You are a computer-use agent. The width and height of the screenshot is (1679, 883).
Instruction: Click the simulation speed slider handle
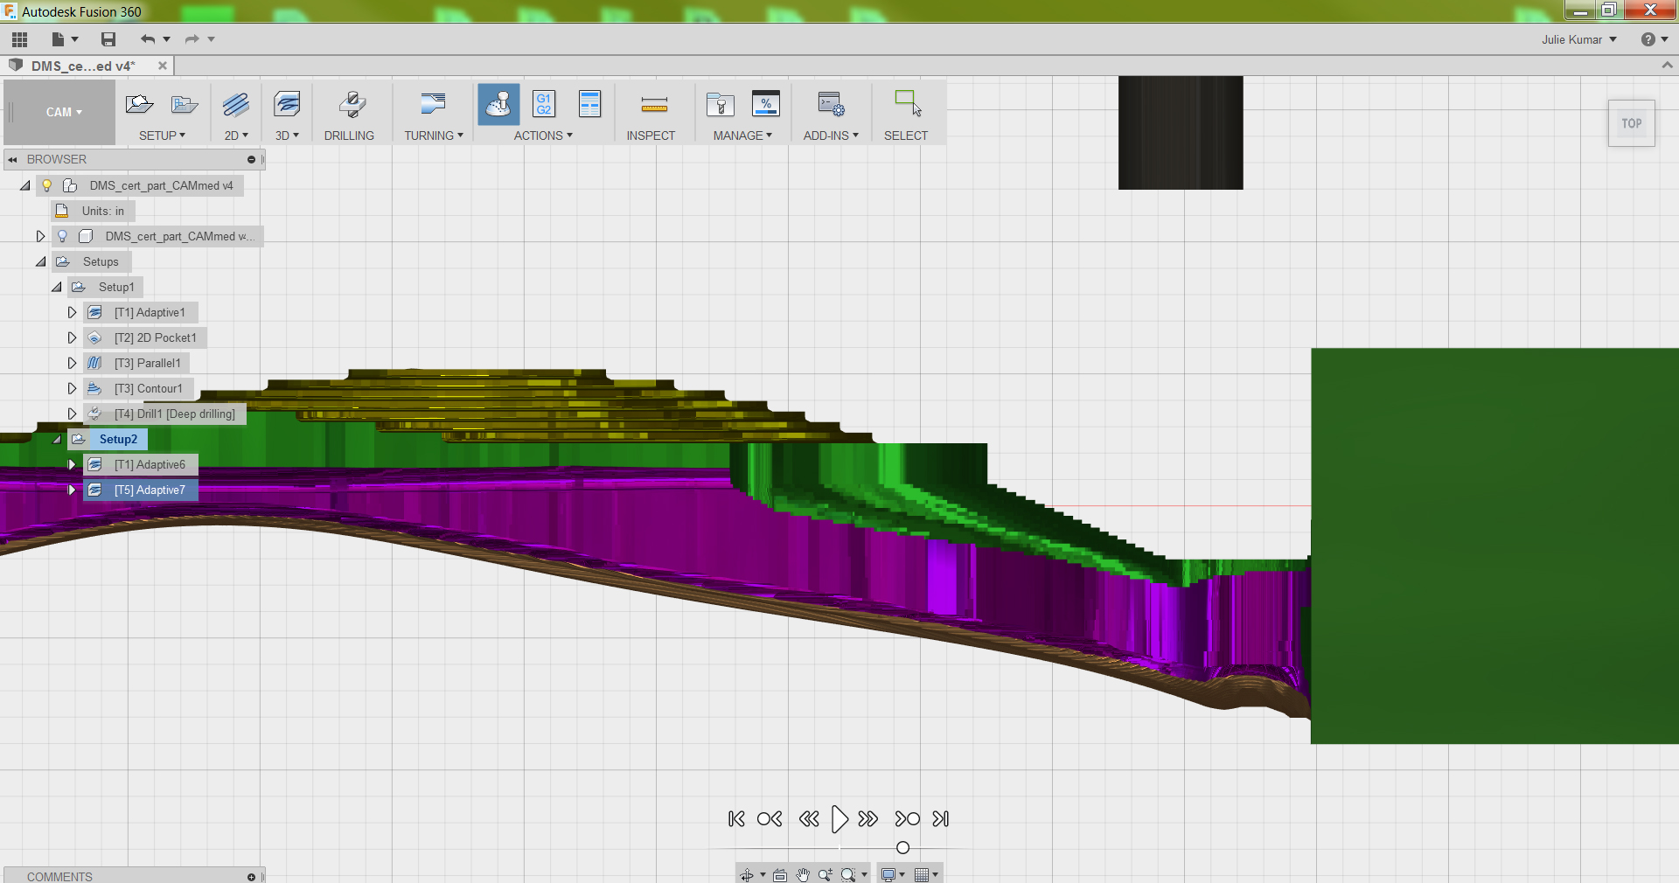(902, 848)
